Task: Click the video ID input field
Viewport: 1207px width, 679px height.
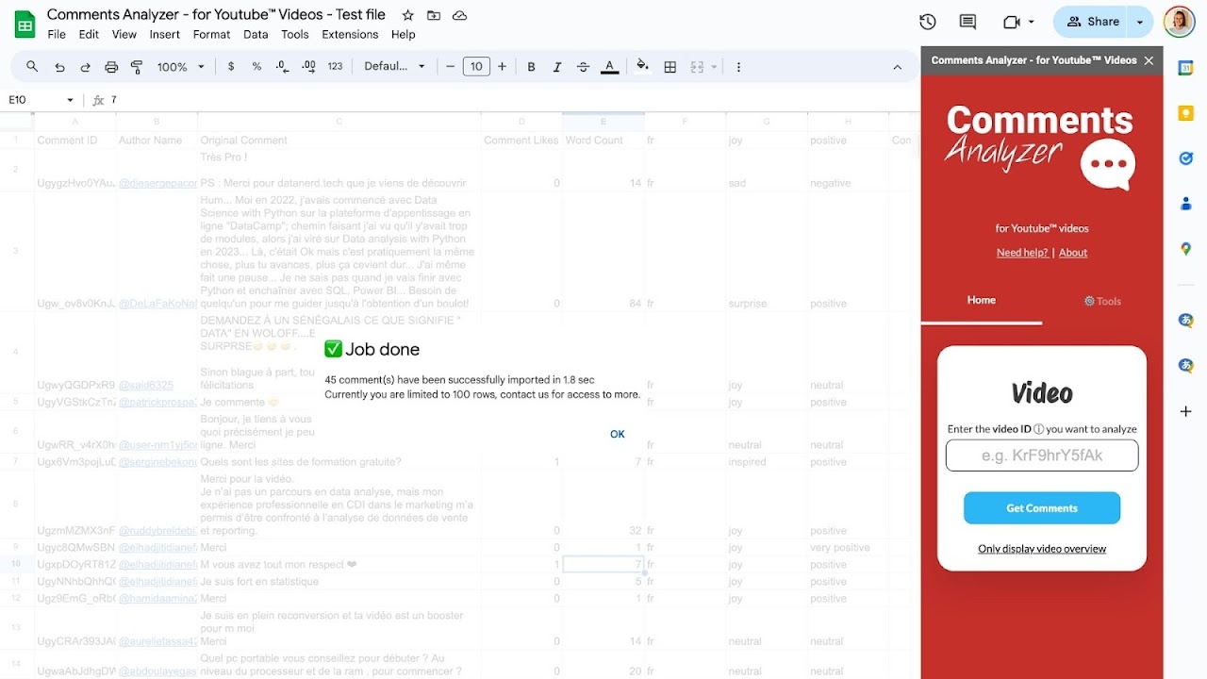Action: click(1042, 455)
